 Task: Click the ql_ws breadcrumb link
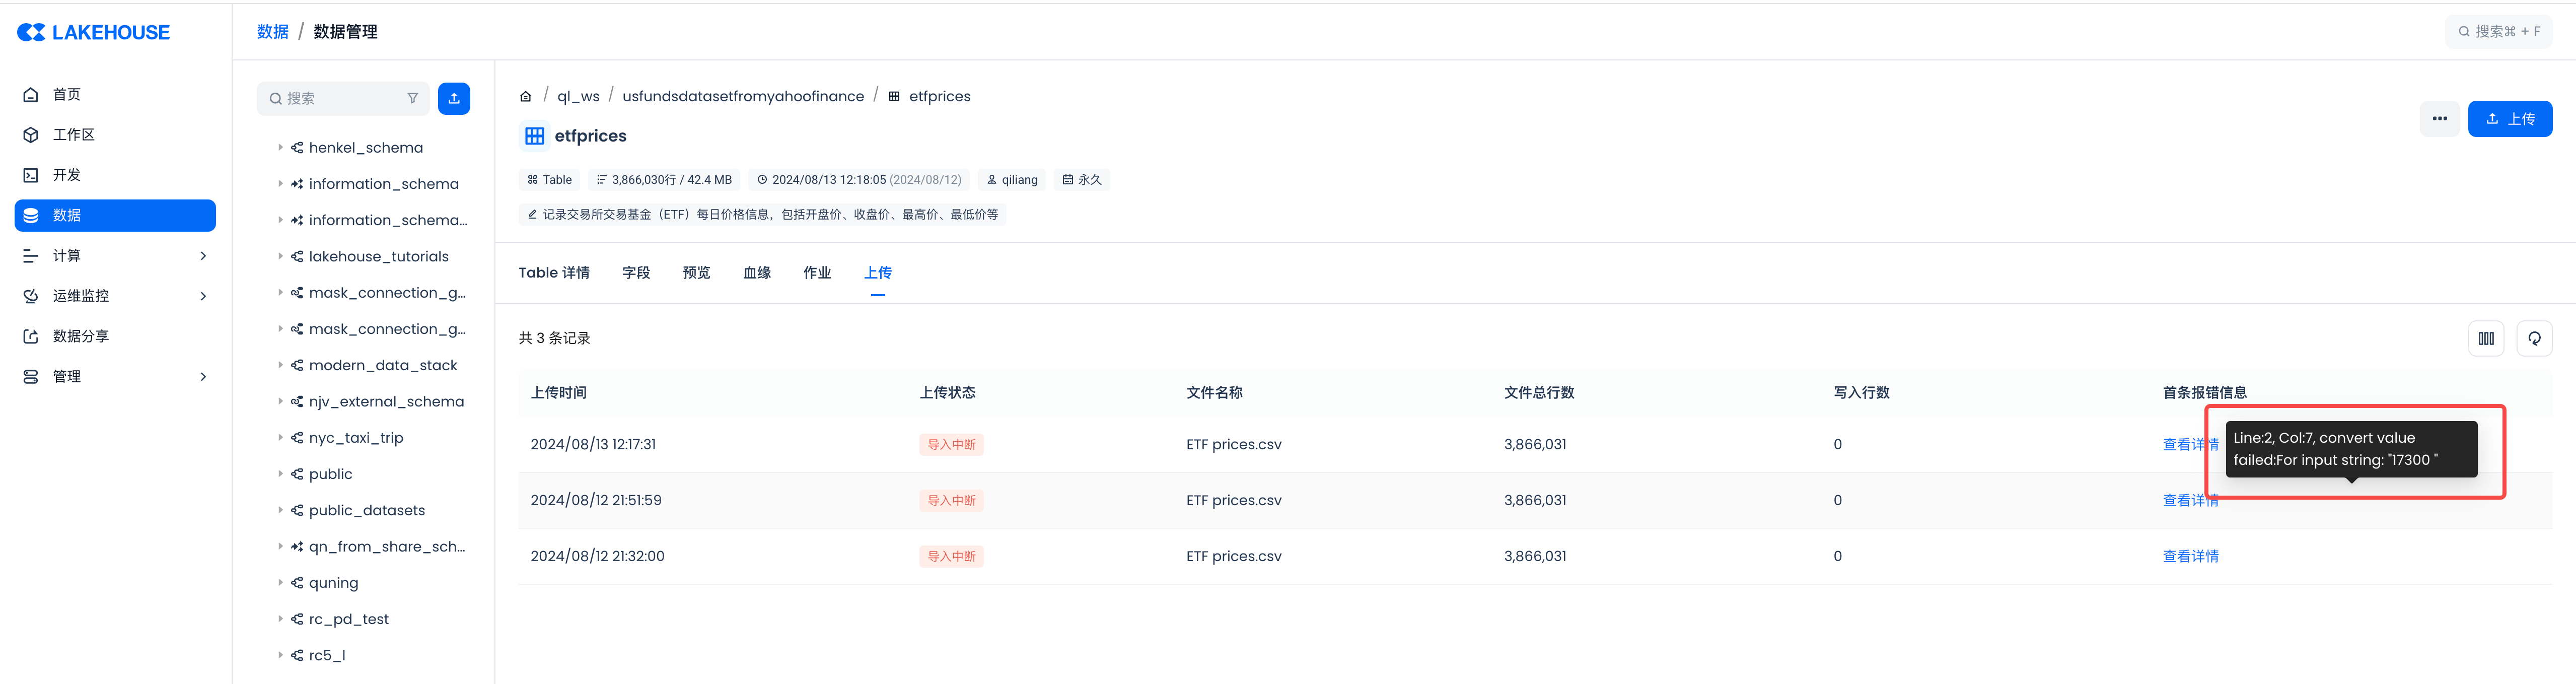pos(578,97)
